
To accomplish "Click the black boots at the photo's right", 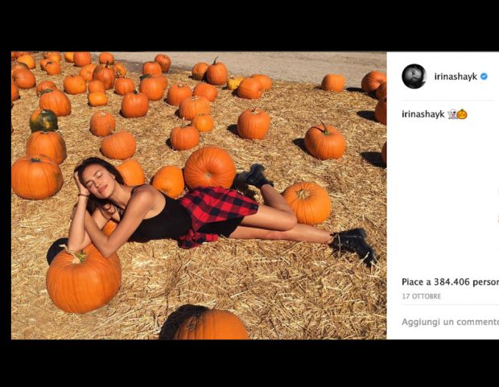I will coord(356,242).
